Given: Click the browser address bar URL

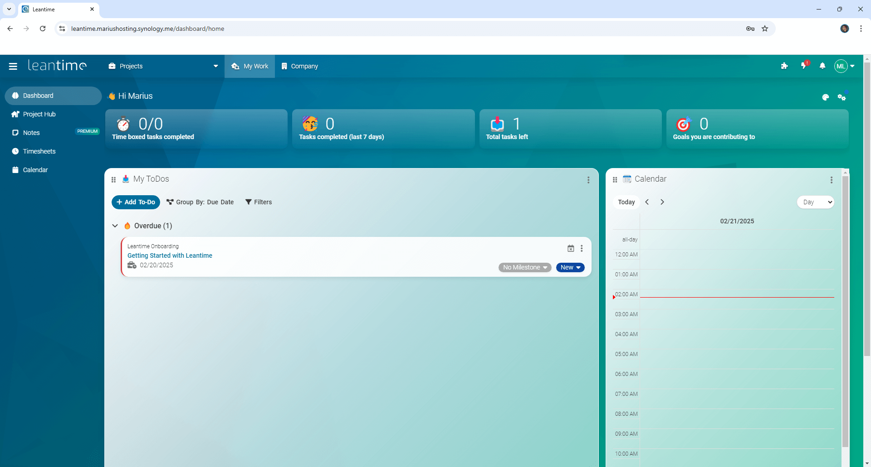Looking at the screenshot, I should [x=148, y=29].
